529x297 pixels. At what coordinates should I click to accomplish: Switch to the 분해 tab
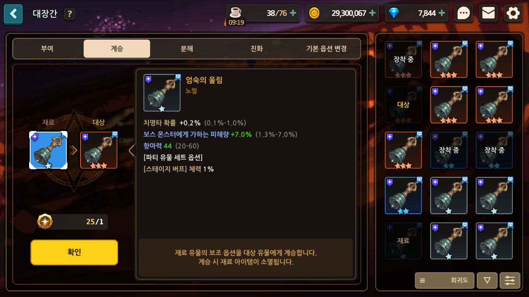click(187, 49)
